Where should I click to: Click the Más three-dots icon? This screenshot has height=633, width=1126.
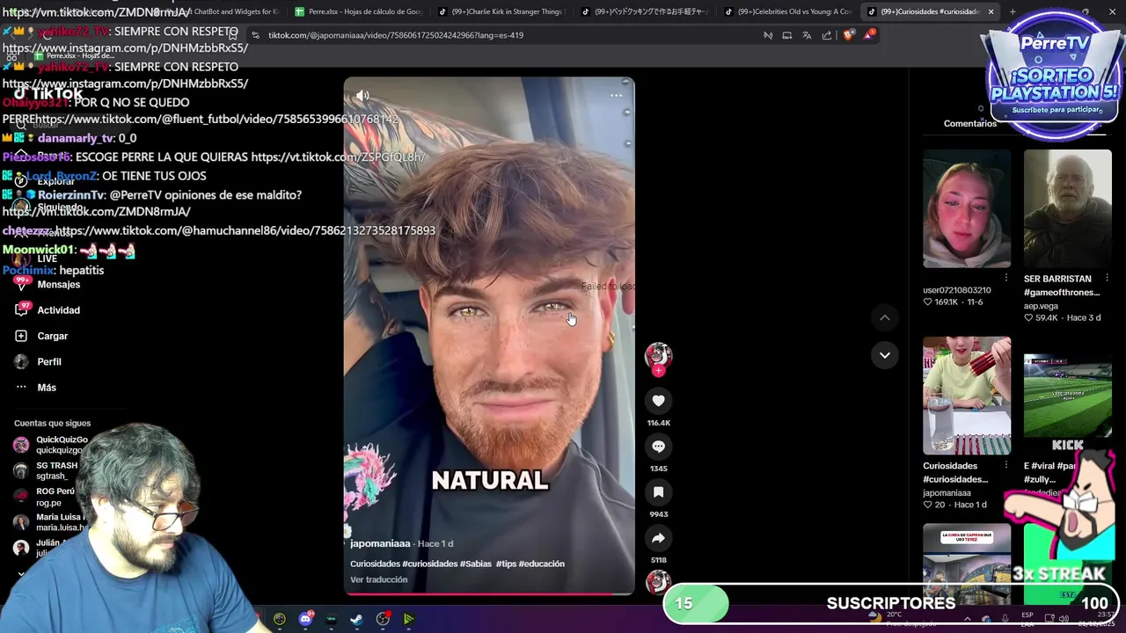click(21, 387)
